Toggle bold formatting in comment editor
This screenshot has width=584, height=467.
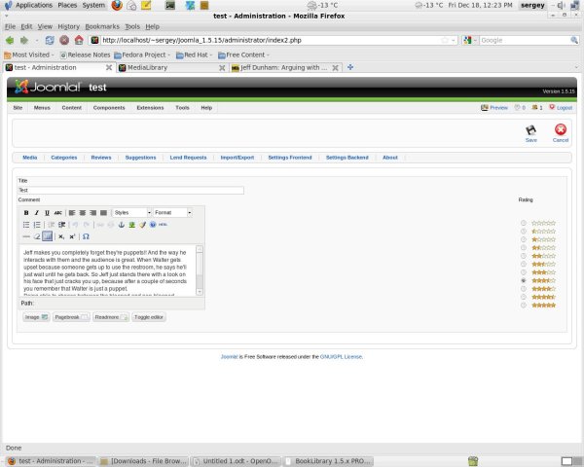pos(26,213)
